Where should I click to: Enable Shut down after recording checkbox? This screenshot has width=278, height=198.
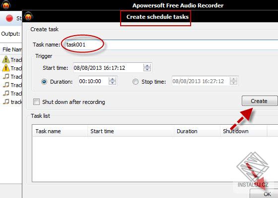[36, 102]
